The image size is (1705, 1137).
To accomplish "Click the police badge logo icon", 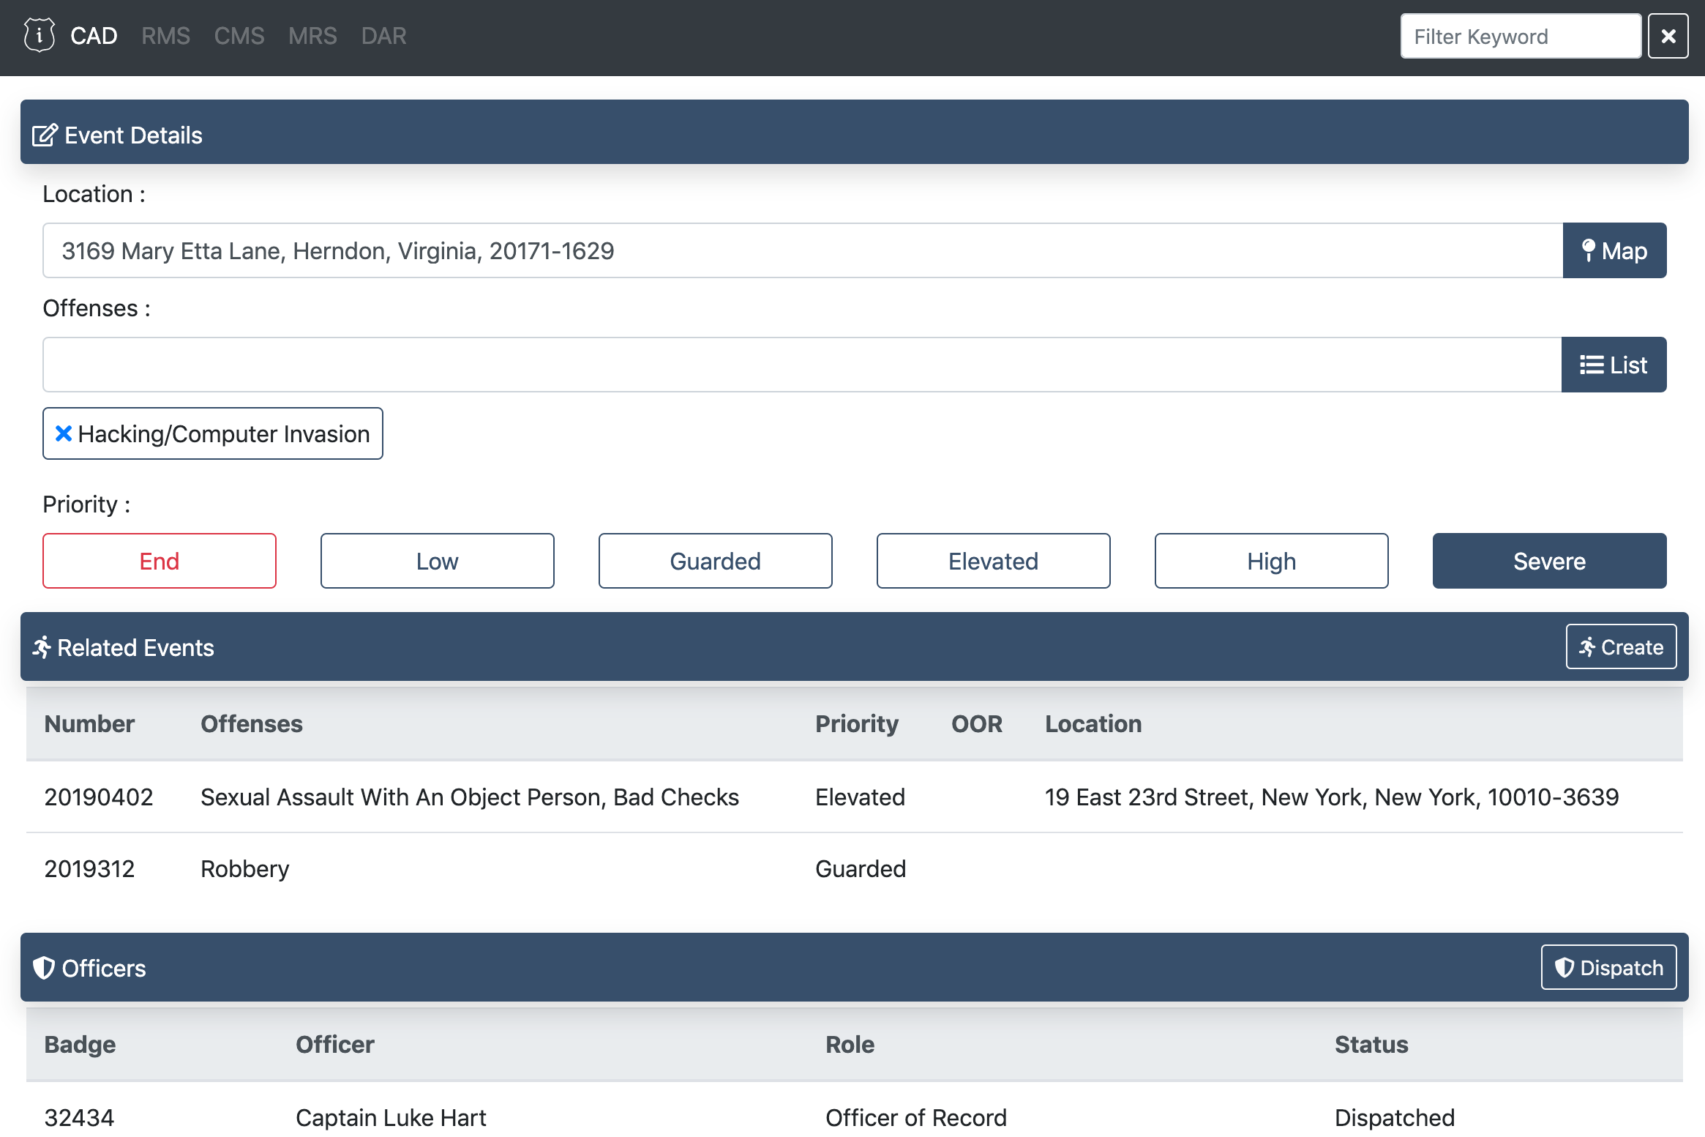I will pyautogui.click(x=39, y=35).
